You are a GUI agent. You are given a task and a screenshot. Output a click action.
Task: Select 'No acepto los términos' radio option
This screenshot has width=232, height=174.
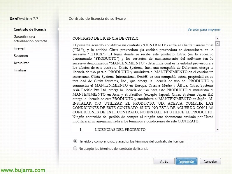click(x=75, y=148)
